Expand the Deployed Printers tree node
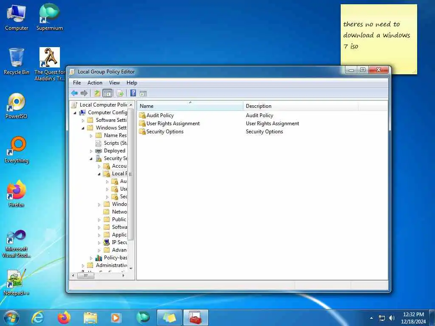Image resolution: width=435 pixels, height=326 pixels. [x=91, y=151]
